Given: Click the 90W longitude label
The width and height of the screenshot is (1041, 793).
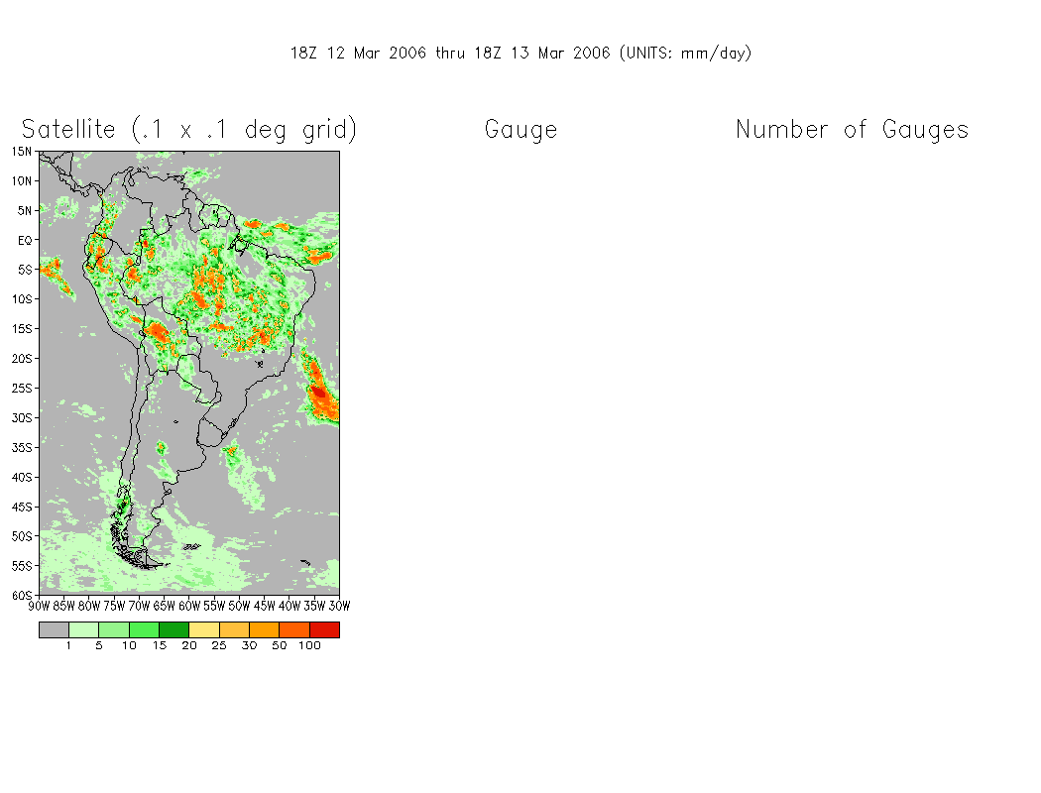Looking at the screenshot, I should [x=40, y=606].
